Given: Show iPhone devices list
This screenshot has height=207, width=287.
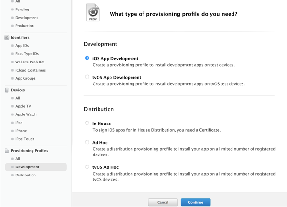Looking at the screenshot, I should pyautogui.click(x=21, y=131).
